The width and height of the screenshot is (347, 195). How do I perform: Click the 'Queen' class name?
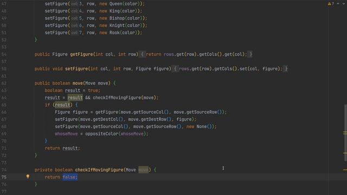(115, 4)
